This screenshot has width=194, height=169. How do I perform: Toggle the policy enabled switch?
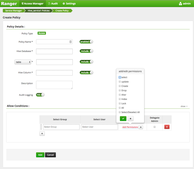[x=86, y=42]
